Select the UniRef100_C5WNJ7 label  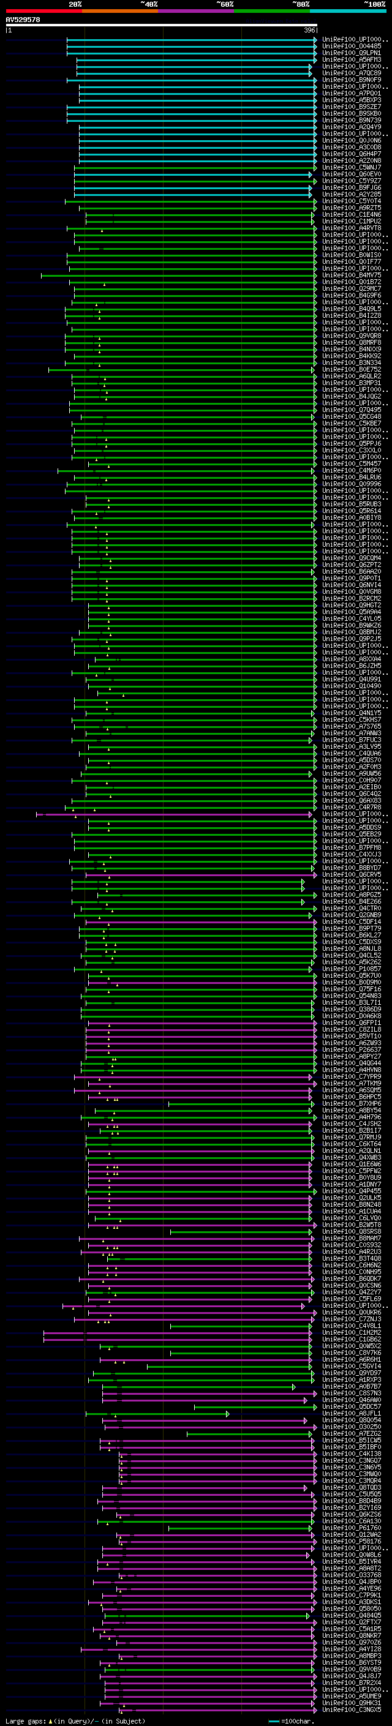click(352, 168)
